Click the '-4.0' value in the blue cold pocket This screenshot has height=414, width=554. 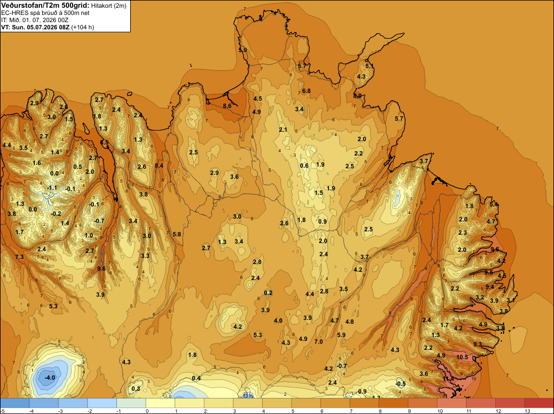tap(50, 377)
